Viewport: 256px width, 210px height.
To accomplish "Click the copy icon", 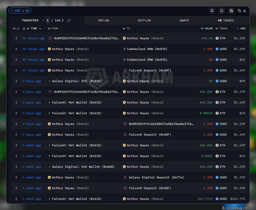I will pos(239,11).
